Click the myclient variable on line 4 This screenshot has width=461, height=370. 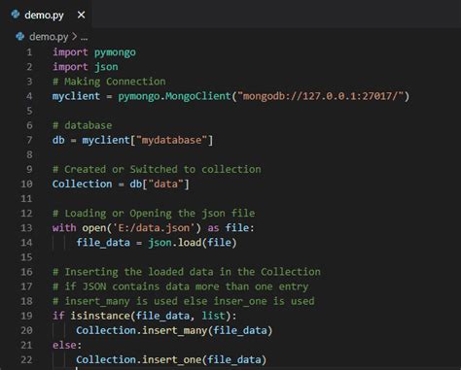(76, 96)
